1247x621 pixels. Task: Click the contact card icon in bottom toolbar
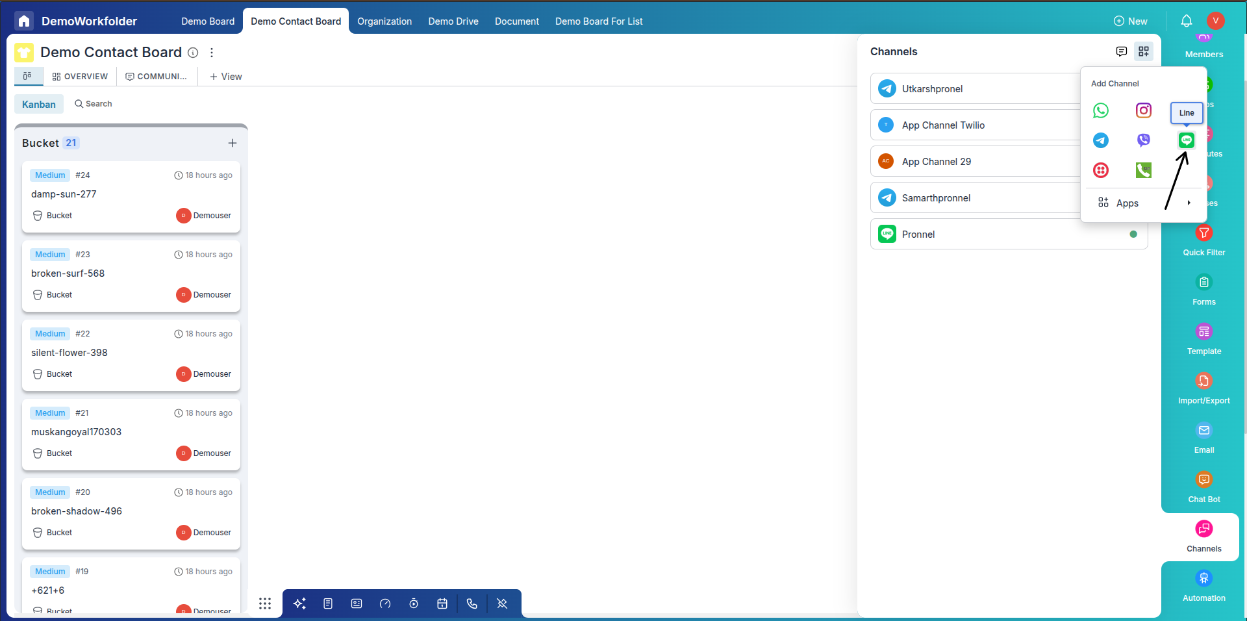pyautogui.click(x=357, y=603)
